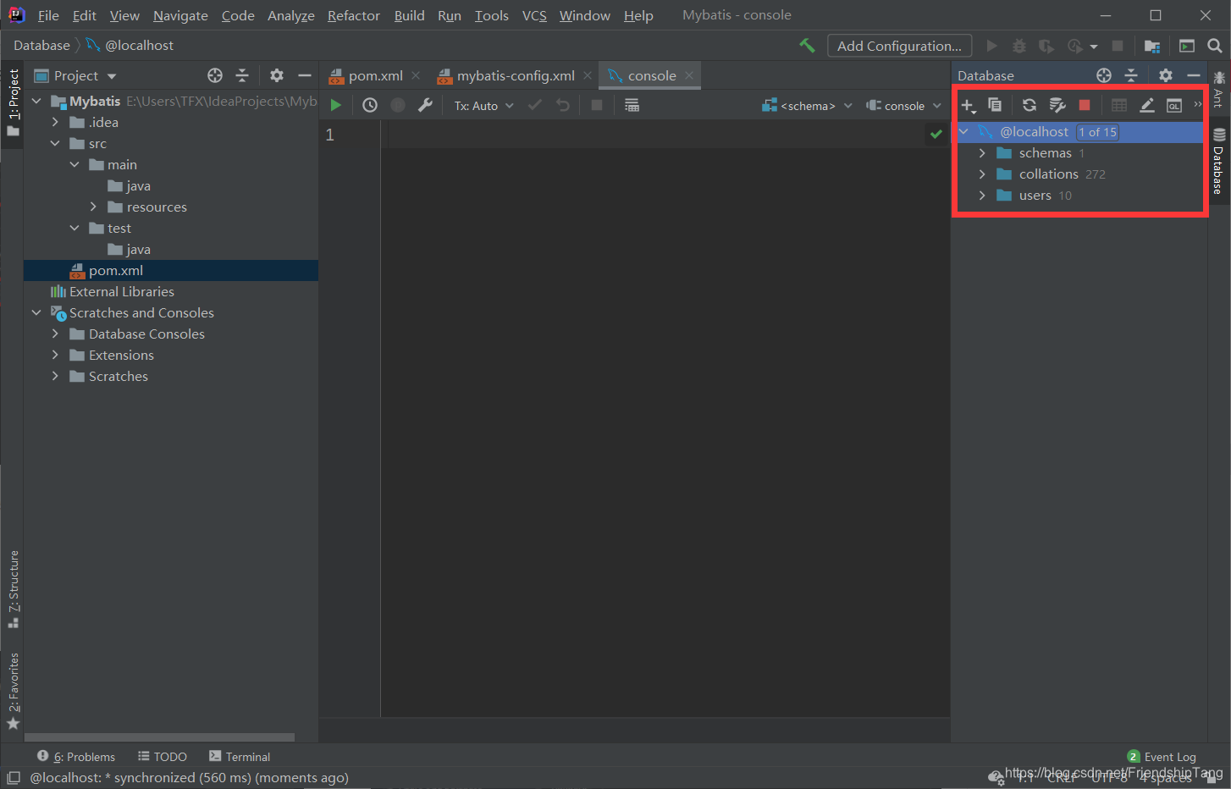This screenshot has height=789, width=1231.
Task: Open Database panel gear settings
Action: pyautogui.click(x=1166, y=75)
